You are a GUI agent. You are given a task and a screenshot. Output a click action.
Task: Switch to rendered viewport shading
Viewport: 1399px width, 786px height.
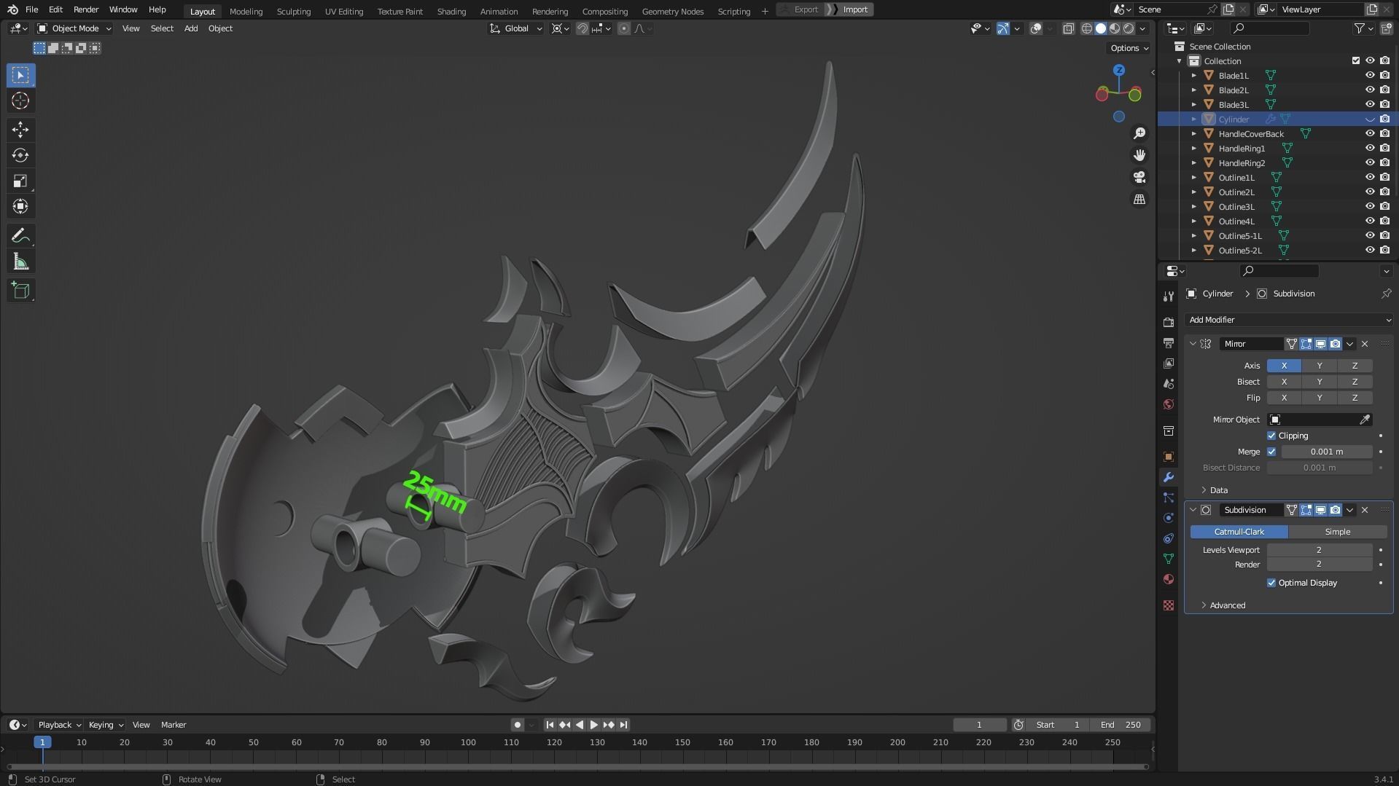(x=1129, y=28)
